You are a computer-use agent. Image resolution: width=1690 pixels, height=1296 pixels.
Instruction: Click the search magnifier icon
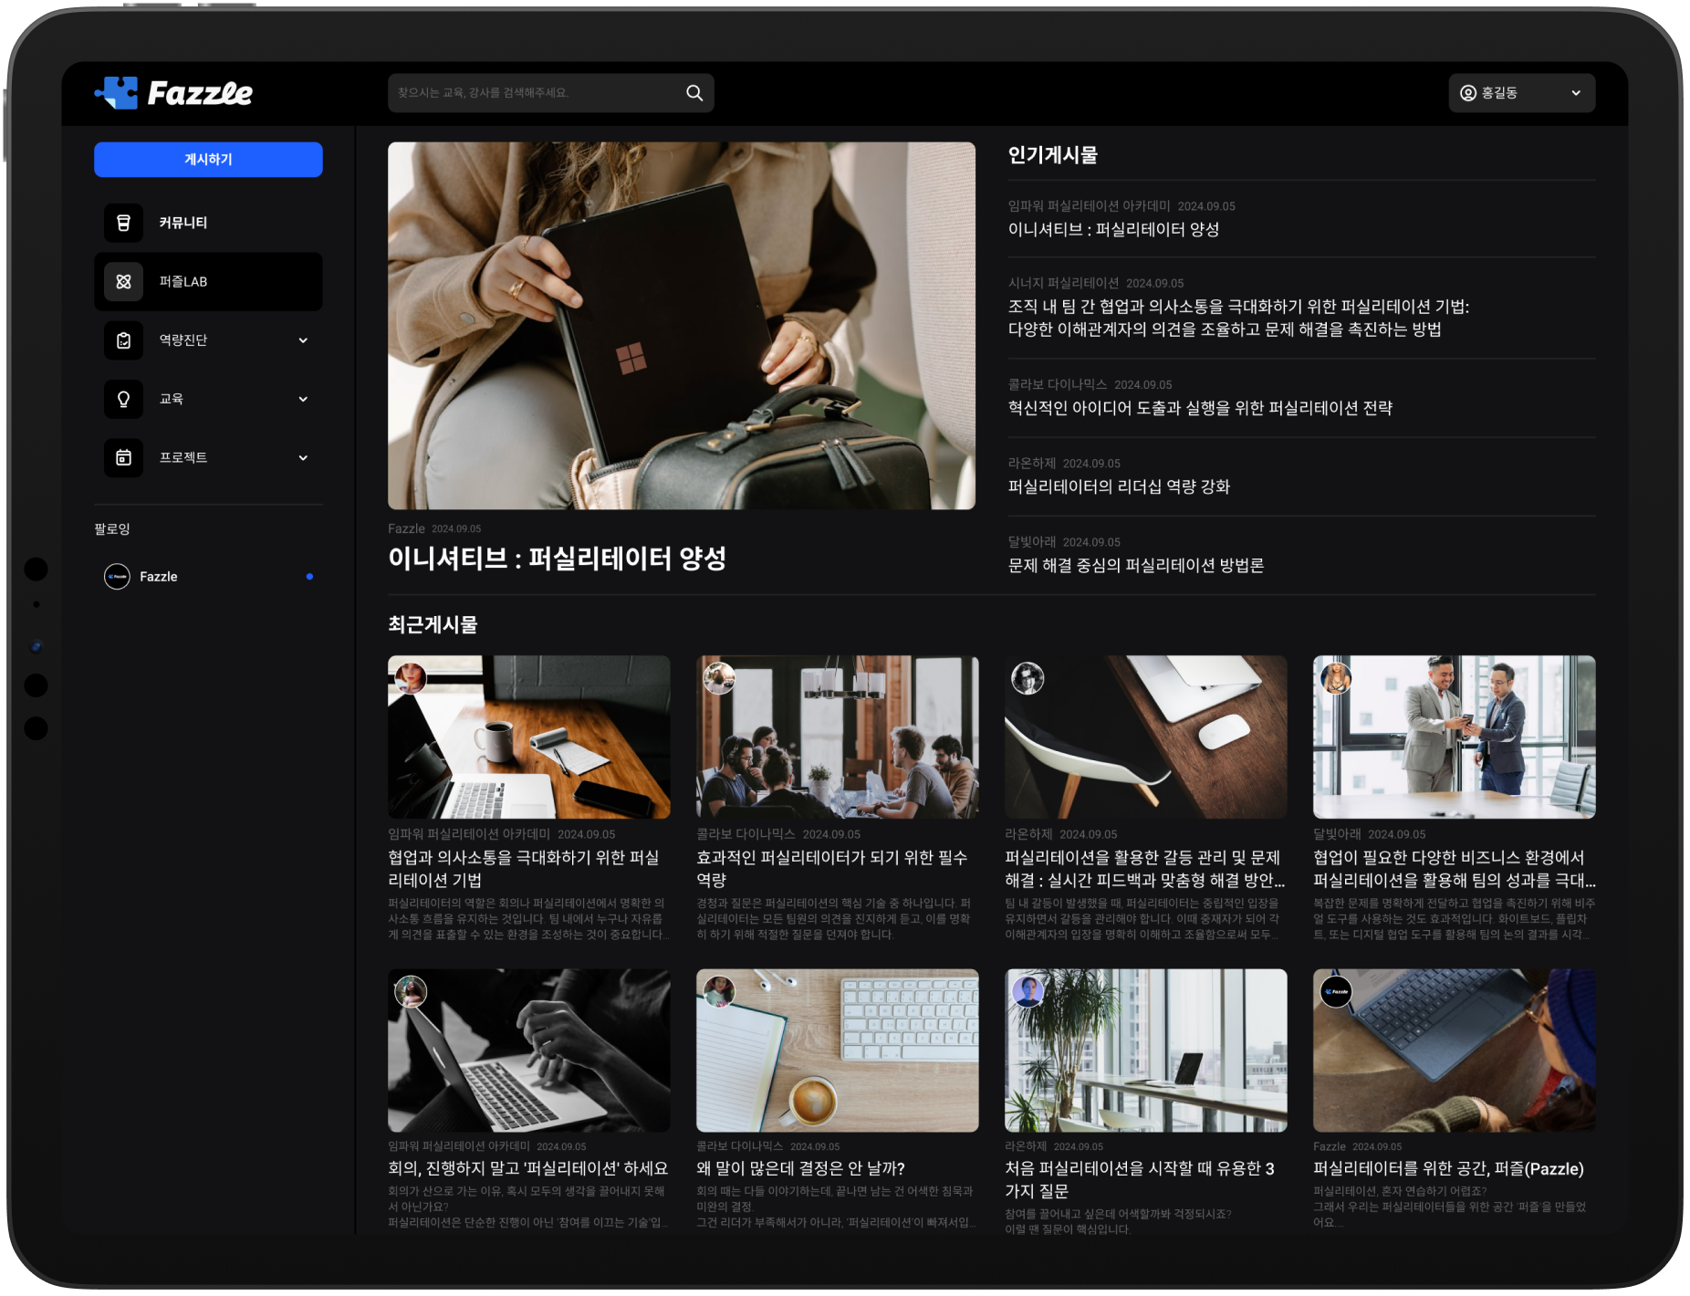[694, 93]
